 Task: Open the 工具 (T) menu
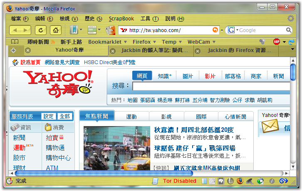149,19
